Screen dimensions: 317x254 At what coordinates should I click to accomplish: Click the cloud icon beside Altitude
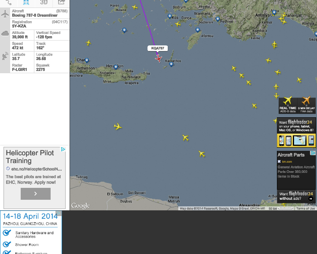tap(5, 34)
